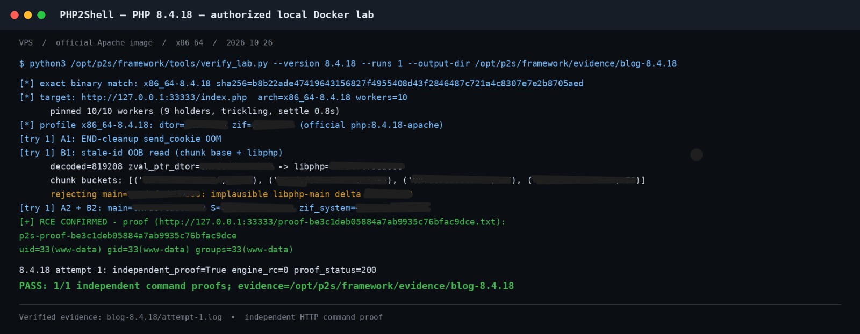Click the '--version 8.4.18' argument
This screenshot has width=860, height=334.
click(314, 63)
